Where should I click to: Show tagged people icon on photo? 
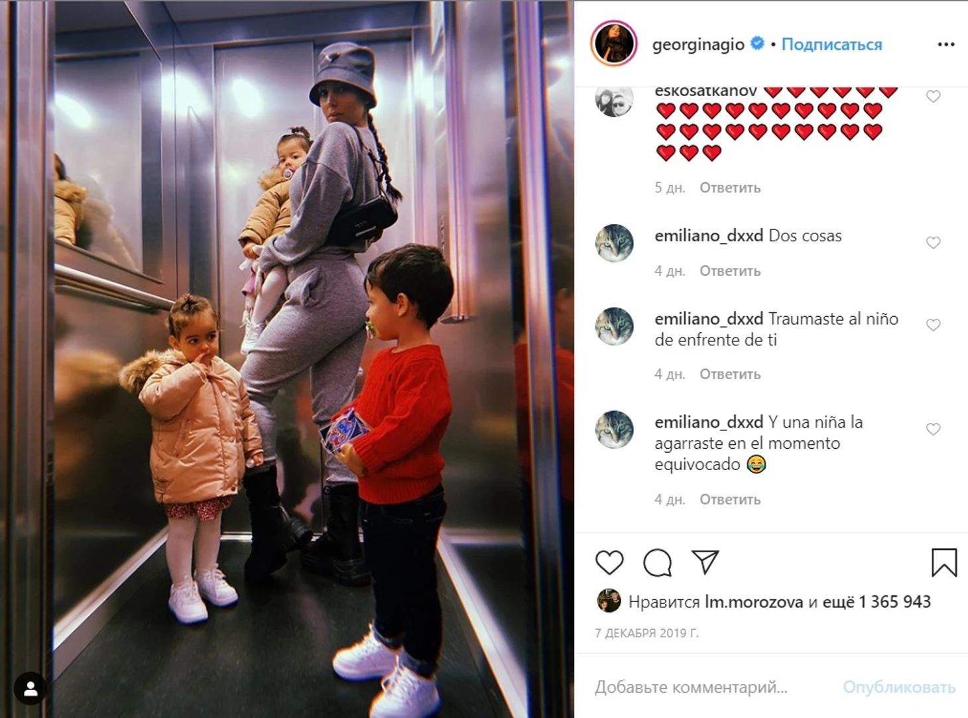tap(30, 689)
